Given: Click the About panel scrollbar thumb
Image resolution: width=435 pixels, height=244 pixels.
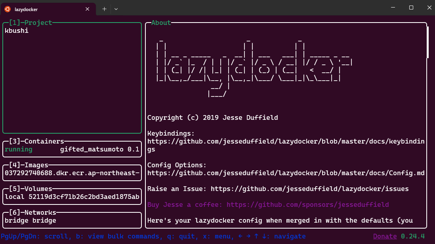Looking at the screenshot, I should coord(427,42).
